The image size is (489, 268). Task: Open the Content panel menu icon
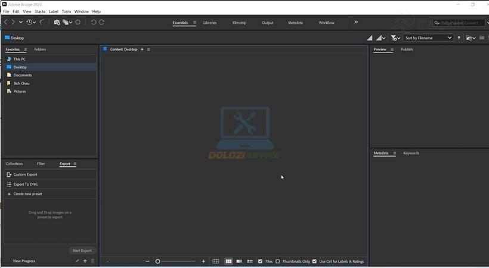pos(148,49)
